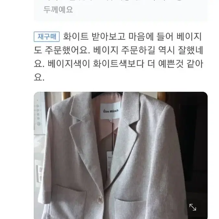Click the word 화이트색보다 in the review

click(x=118, y=64)
